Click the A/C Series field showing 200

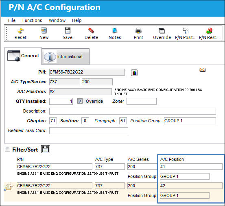(x=97, y=82)
